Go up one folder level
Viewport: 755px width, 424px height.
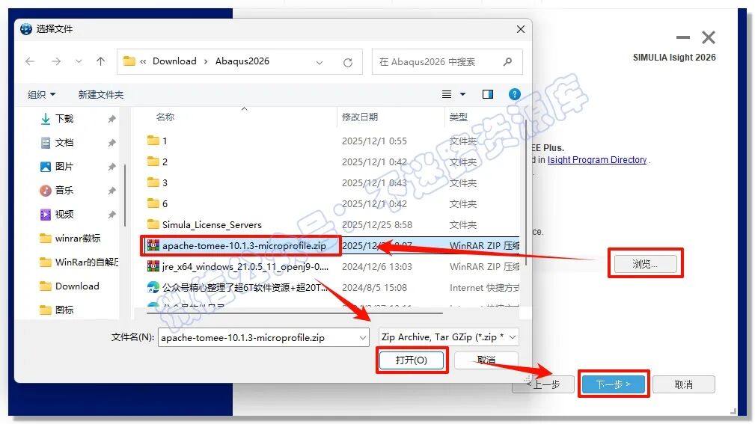click(100, 61)
